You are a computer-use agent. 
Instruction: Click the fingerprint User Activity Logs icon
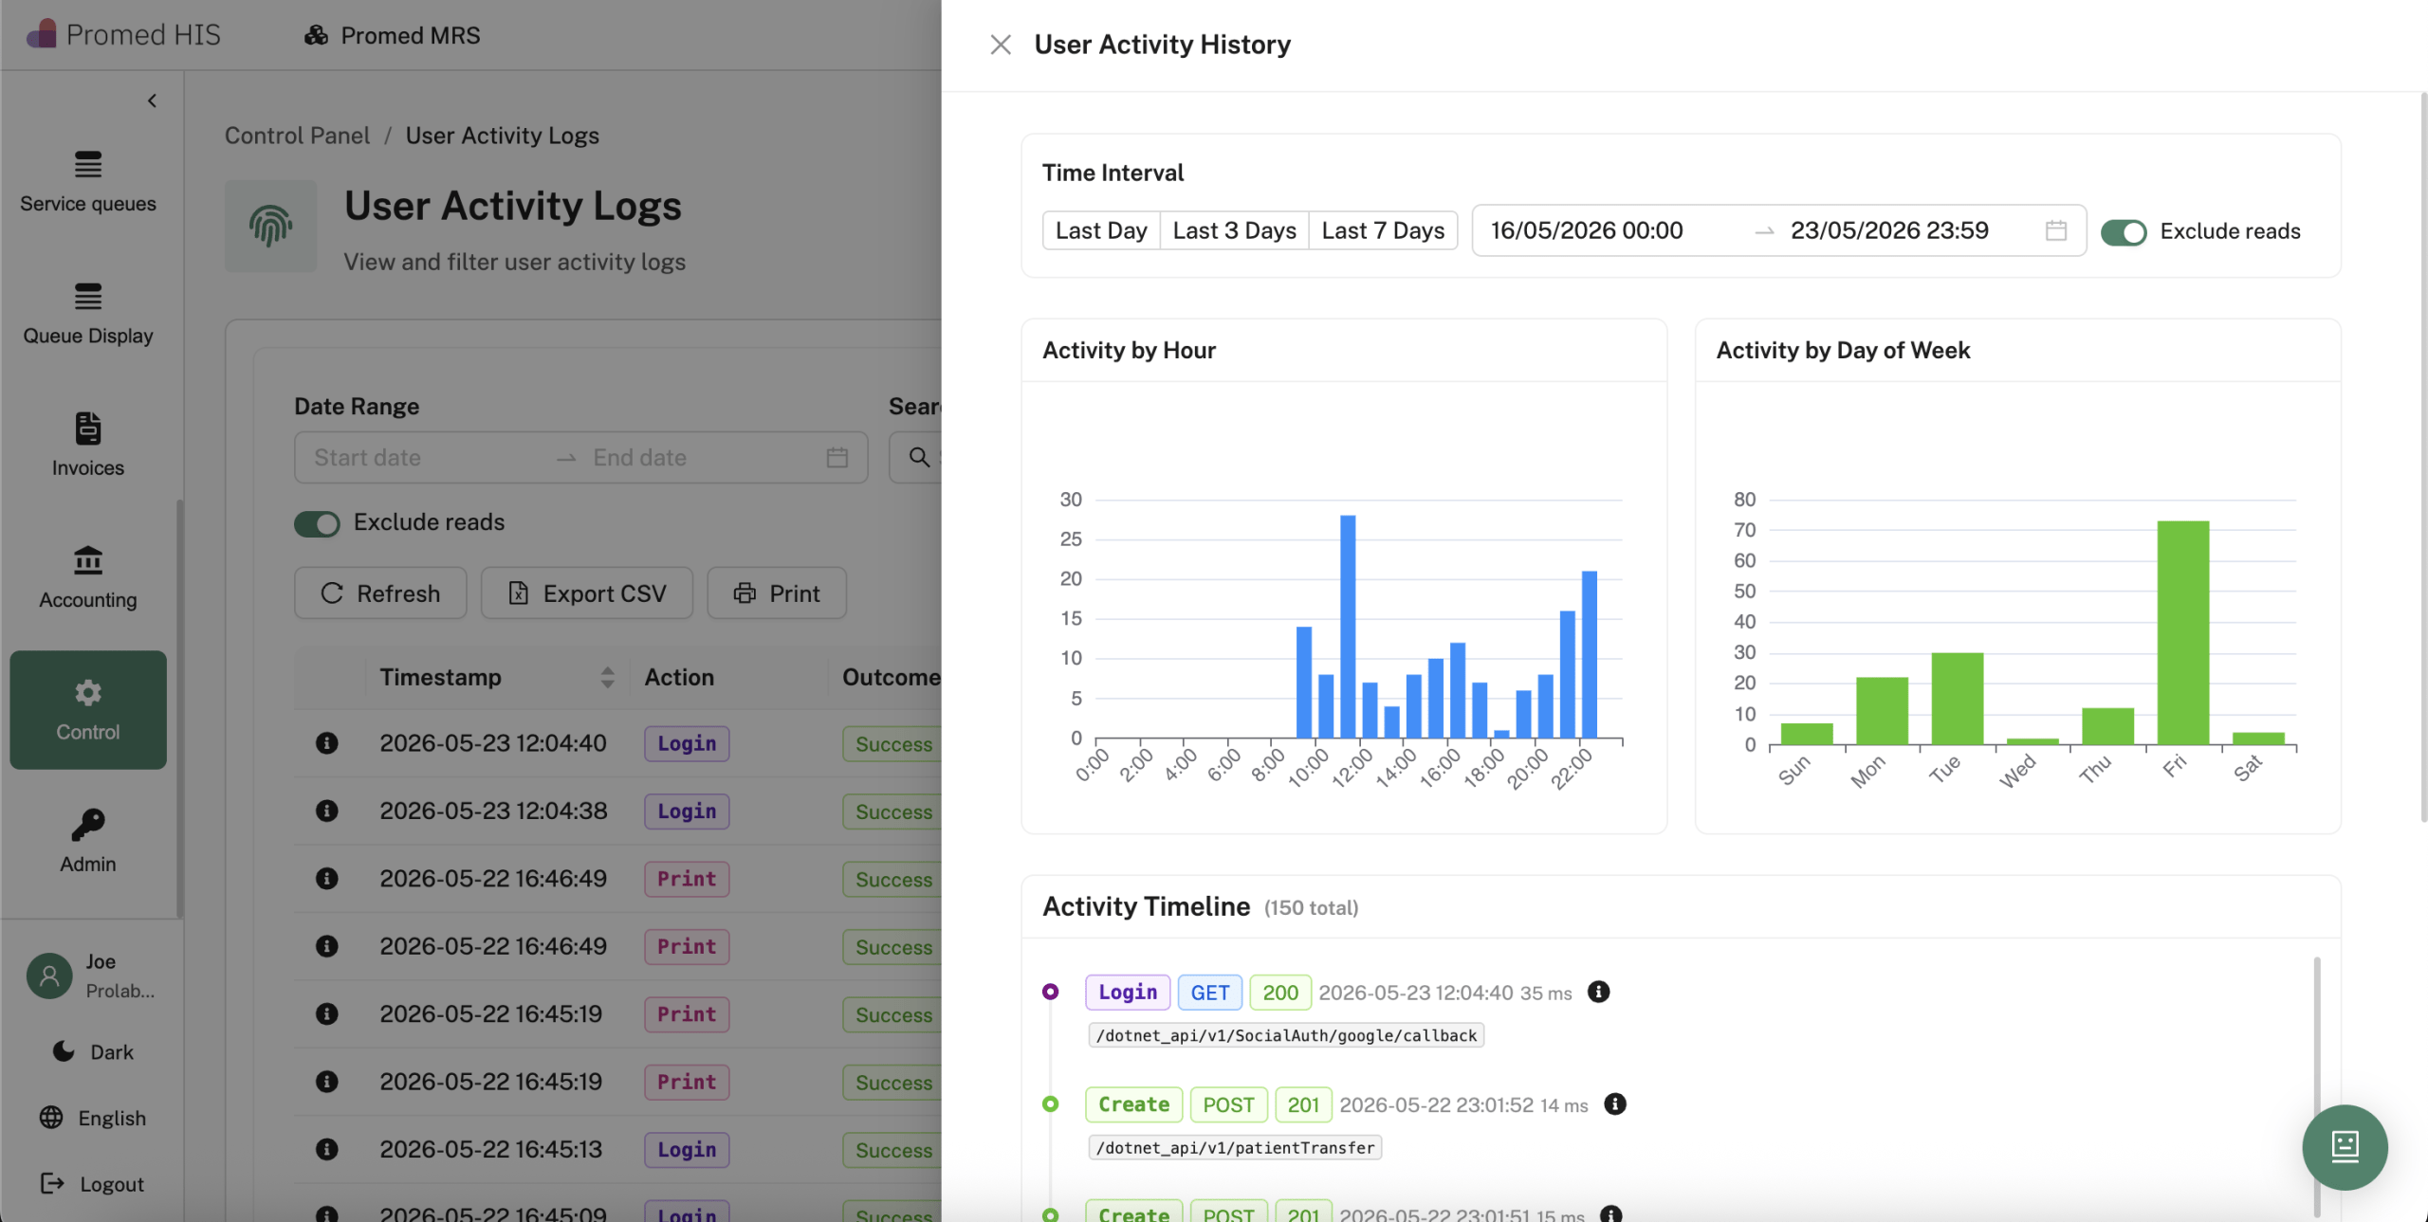coord(270,226)
